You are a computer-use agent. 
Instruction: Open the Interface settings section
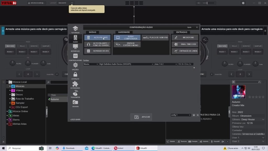[x=75, y=48]
